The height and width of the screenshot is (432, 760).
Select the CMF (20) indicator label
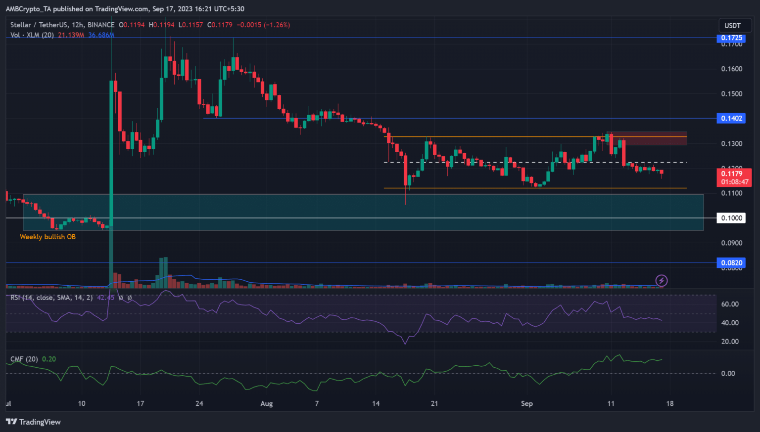click(x=24, y=359)
